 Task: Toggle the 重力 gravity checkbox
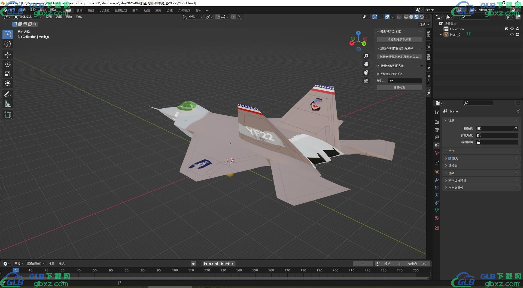coord(450,158)
